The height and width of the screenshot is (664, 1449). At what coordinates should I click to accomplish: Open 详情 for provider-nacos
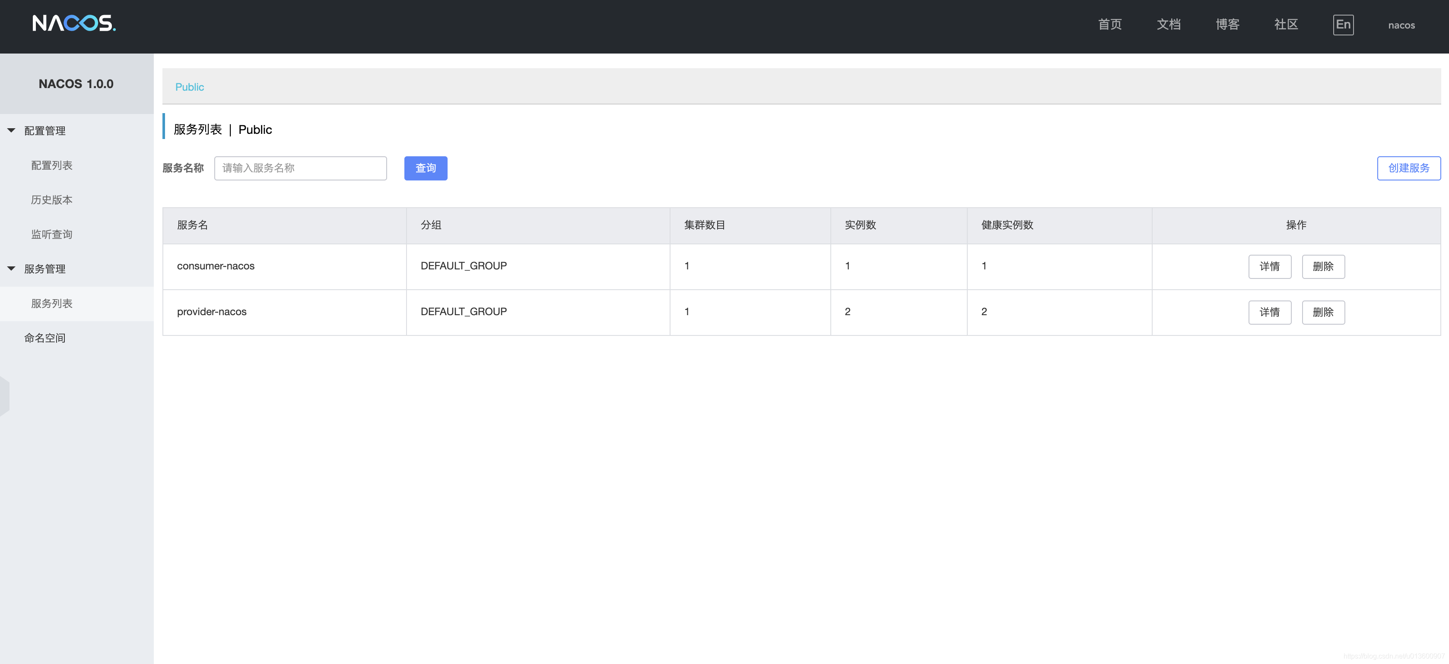pyautogui.click(x=1270, y=313)
